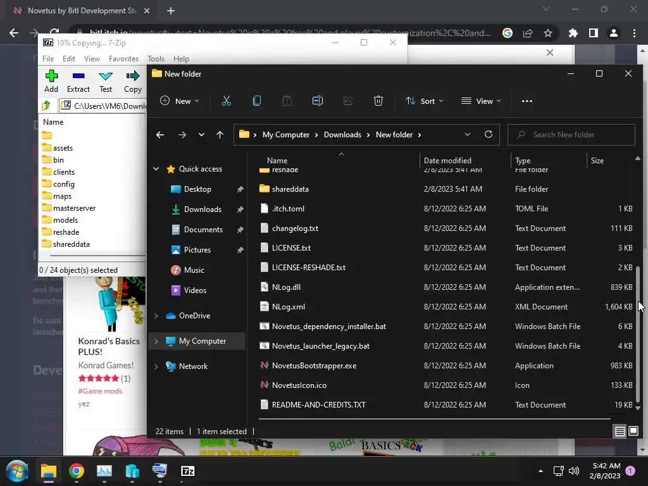Expand the My Computer tree node
This screenshot has height=486, width=648.
pyautogui.click(x=156, y=341)
